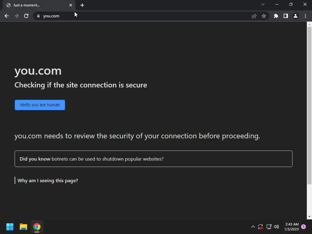Click the page scrollbar down arrow
The width and height of the screenshot is (312, 234).
pyautogui.click(x=309, y=217)
